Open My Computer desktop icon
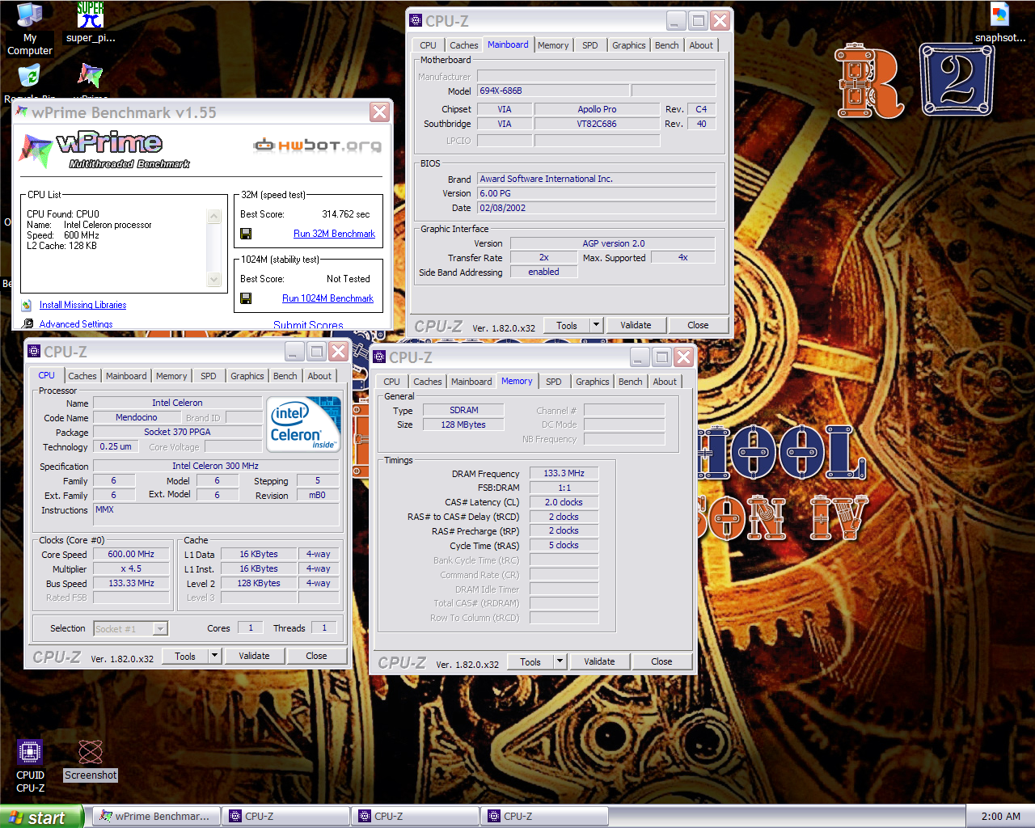Screen dimensions: 1035x828 [x=29, y=15]
